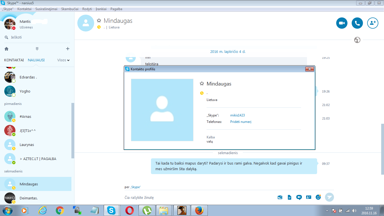The width and height of the screenshot is (384, 216).
Task: Open the file explorer folder on the taskbar
Action: [x=164, y=210]
